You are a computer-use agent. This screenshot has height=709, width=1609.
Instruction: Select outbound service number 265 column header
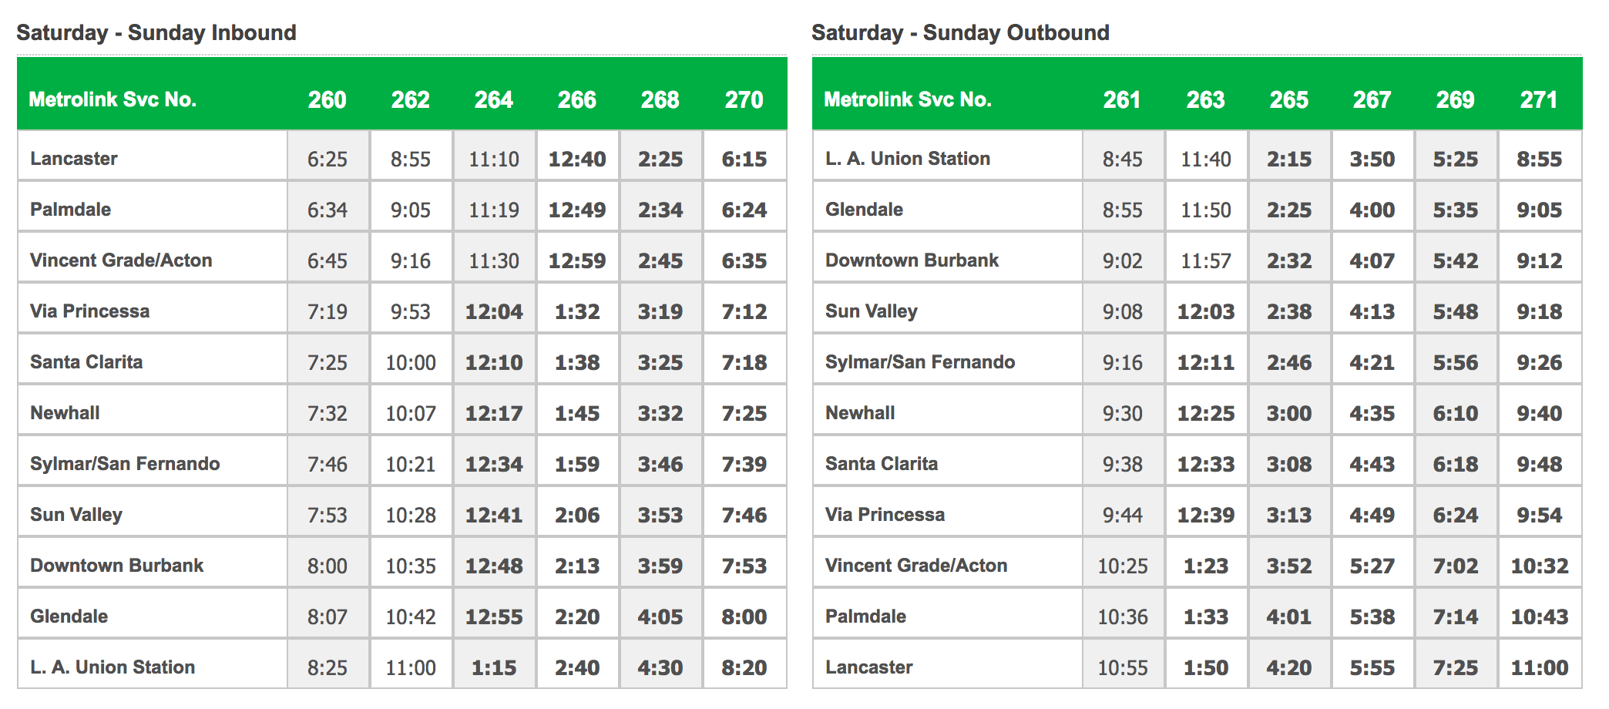click(1289, 99)
